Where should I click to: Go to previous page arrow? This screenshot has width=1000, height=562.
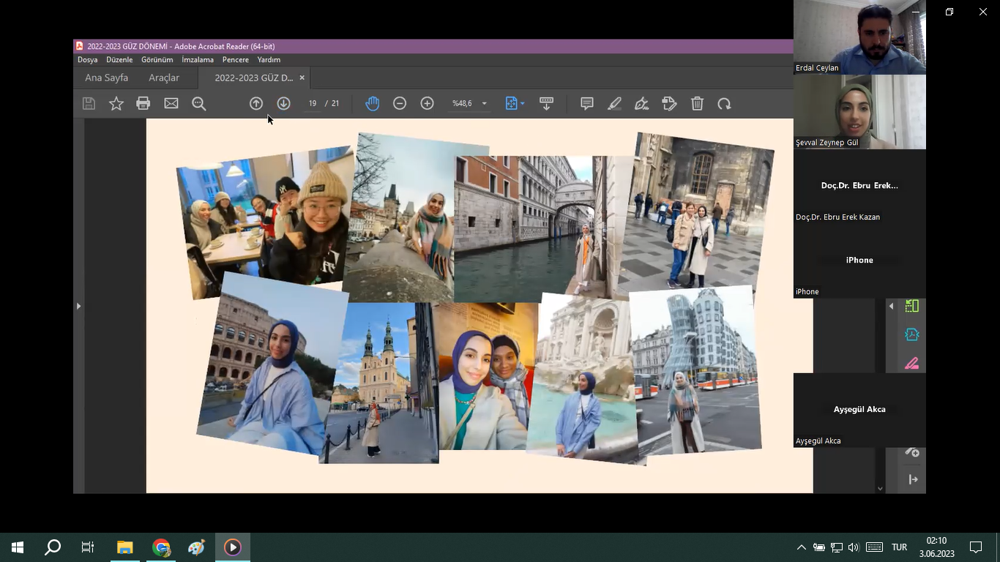(256, 104)
